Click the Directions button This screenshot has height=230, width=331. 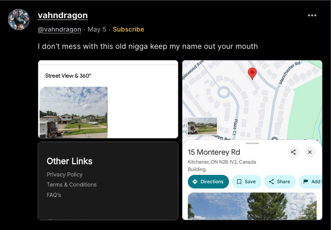(208, 182)
